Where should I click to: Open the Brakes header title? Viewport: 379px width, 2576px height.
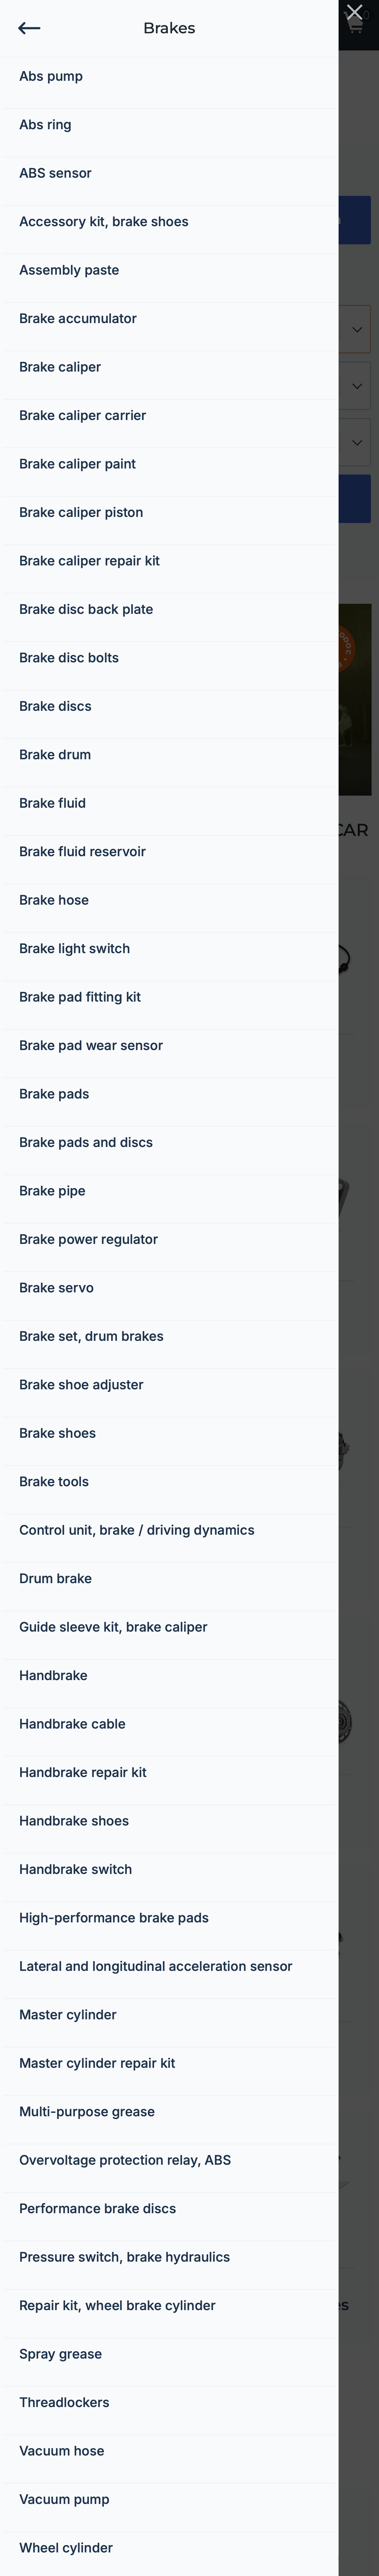(168, 28)
